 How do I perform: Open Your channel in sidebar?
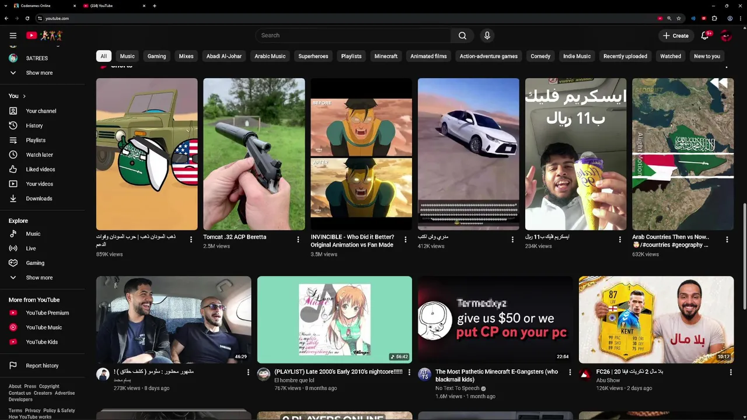pos(42,111)
